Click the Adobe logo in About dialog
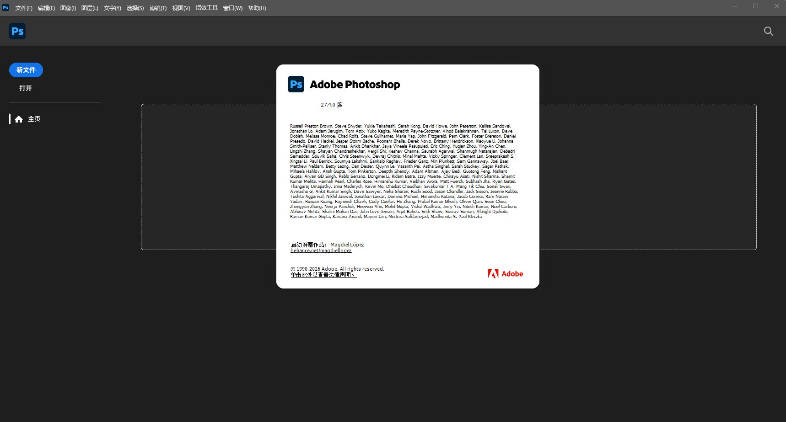Image resolution: width=786 pixels, height=422 pixels. [506, 273]
